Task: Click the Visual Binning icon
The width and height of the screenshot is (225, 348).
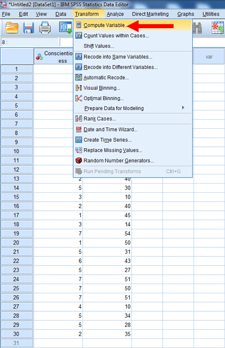Action: [x=78, y=88]
